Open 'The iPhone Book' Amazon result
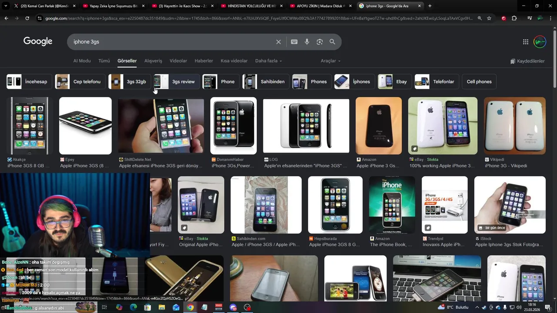 tap(392, 205)
